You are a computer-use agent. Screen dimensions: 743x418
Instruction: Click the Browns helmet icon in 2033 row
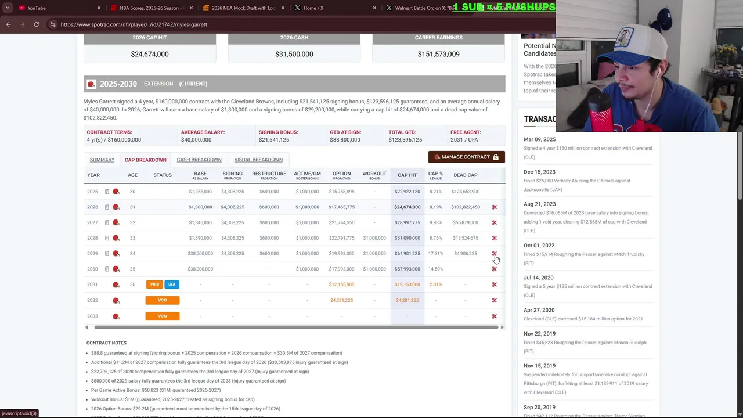(116, 316)
